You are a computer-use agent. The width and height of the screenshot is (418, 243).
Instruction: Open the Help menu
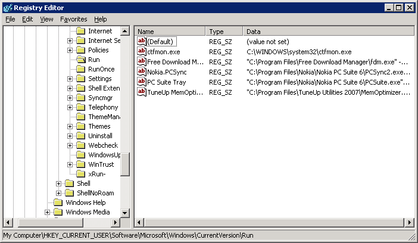[101, 19]
